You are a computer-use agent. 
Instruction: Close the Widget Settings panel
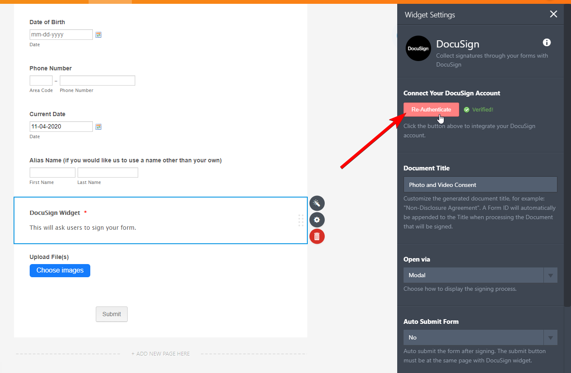pyautogui.click(x=553, y=14)
